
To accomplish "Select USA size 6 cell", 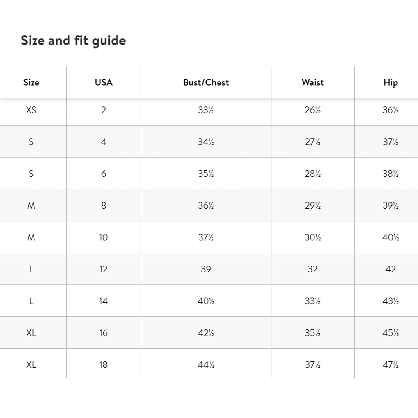I will [104, 174].
